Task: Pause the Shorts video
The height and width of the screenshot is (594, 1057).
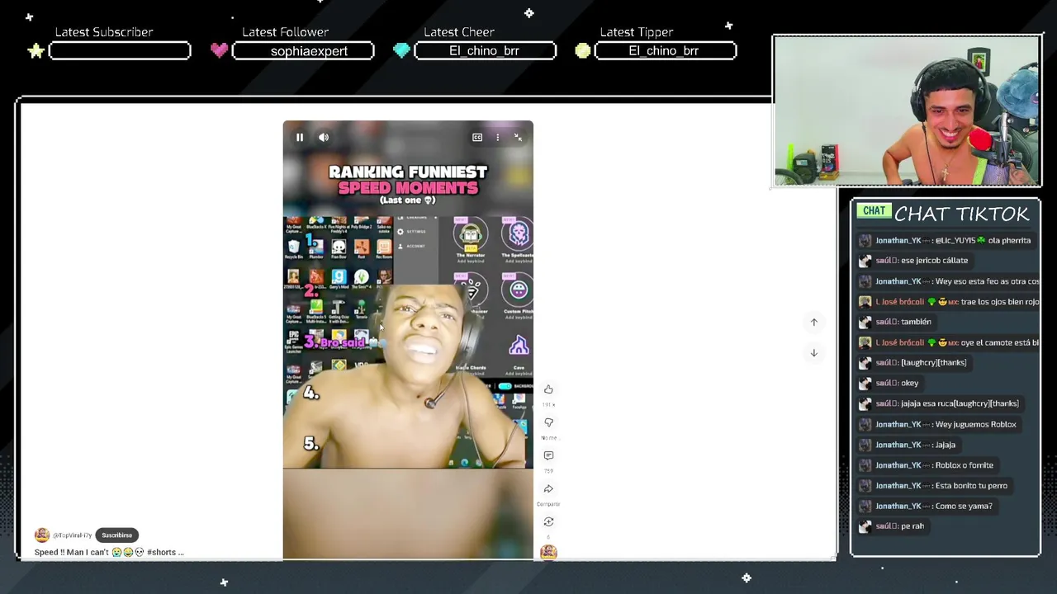Action: pos(300,137)
